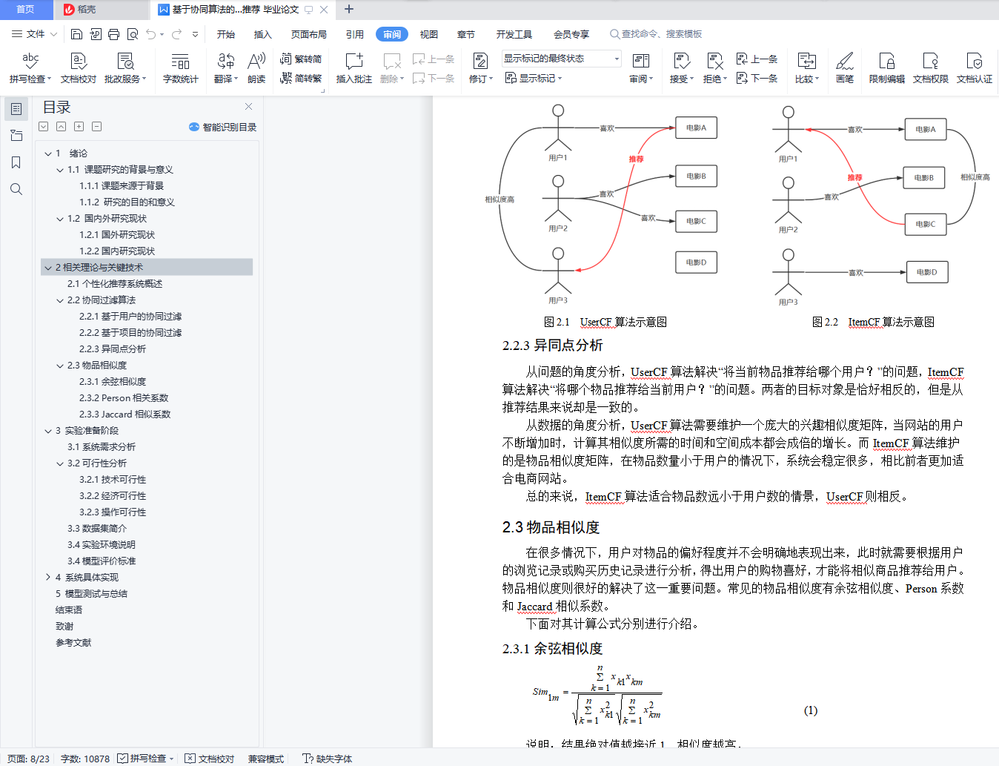999x766 pixels.
Task: Collapse the 1 绪论 outline node
Action: tap(48, 153)
